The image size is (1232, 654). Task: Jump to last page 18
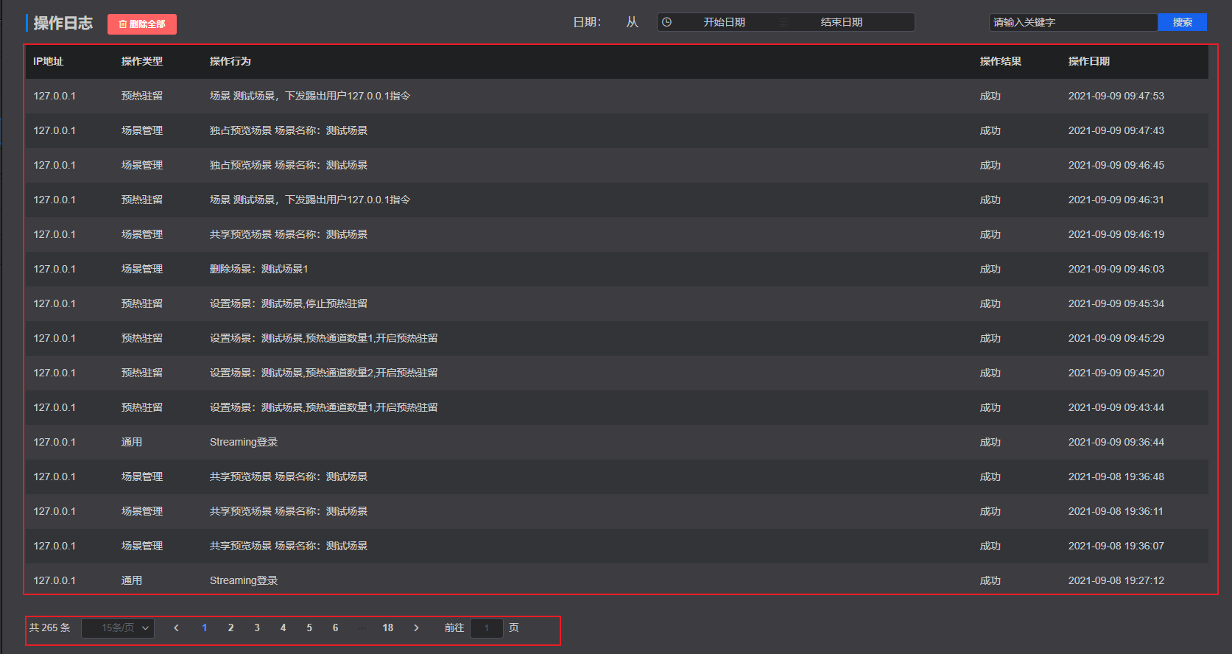[x=387, y=628]
